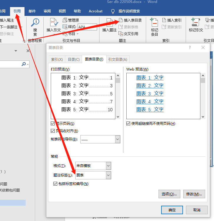
Task: Click Web preview scrollbar down arrow
Action: (203, 117)
